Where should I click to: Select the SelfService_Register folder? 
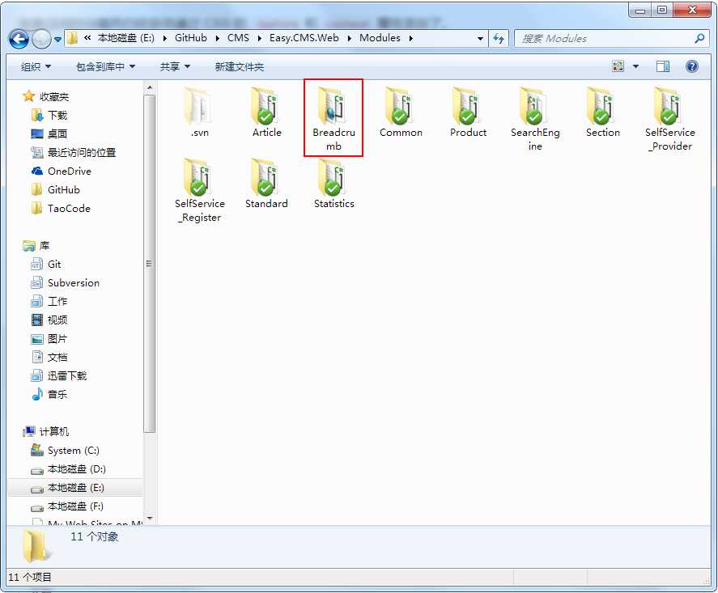pos(200,190)
